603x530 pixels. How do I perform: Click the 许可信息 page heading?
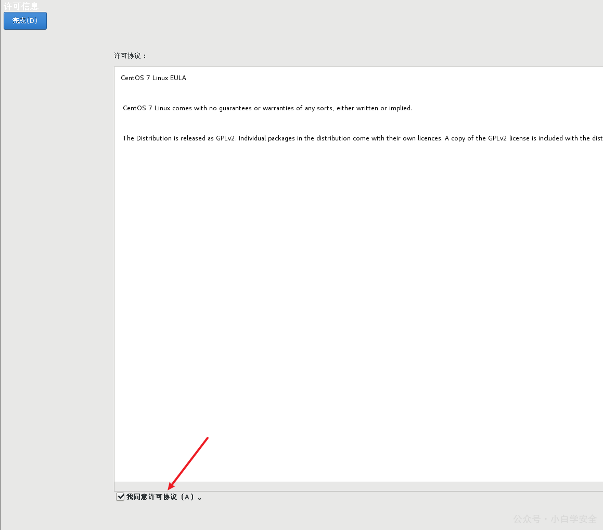coord(21,6)
